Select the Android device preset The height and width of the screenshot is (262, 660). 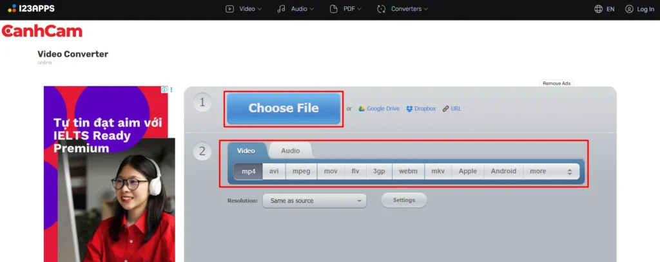[x=503, y=171]
